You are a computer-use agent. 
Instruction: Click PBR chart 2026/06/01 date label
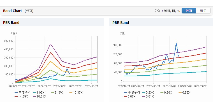pyautogui.click(x=200, y=86)
